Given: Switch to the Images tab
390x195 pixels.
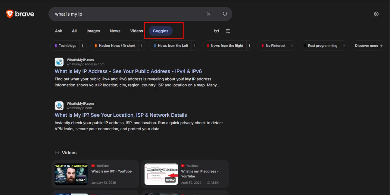Looking at the screenshot, I should 93,31.
